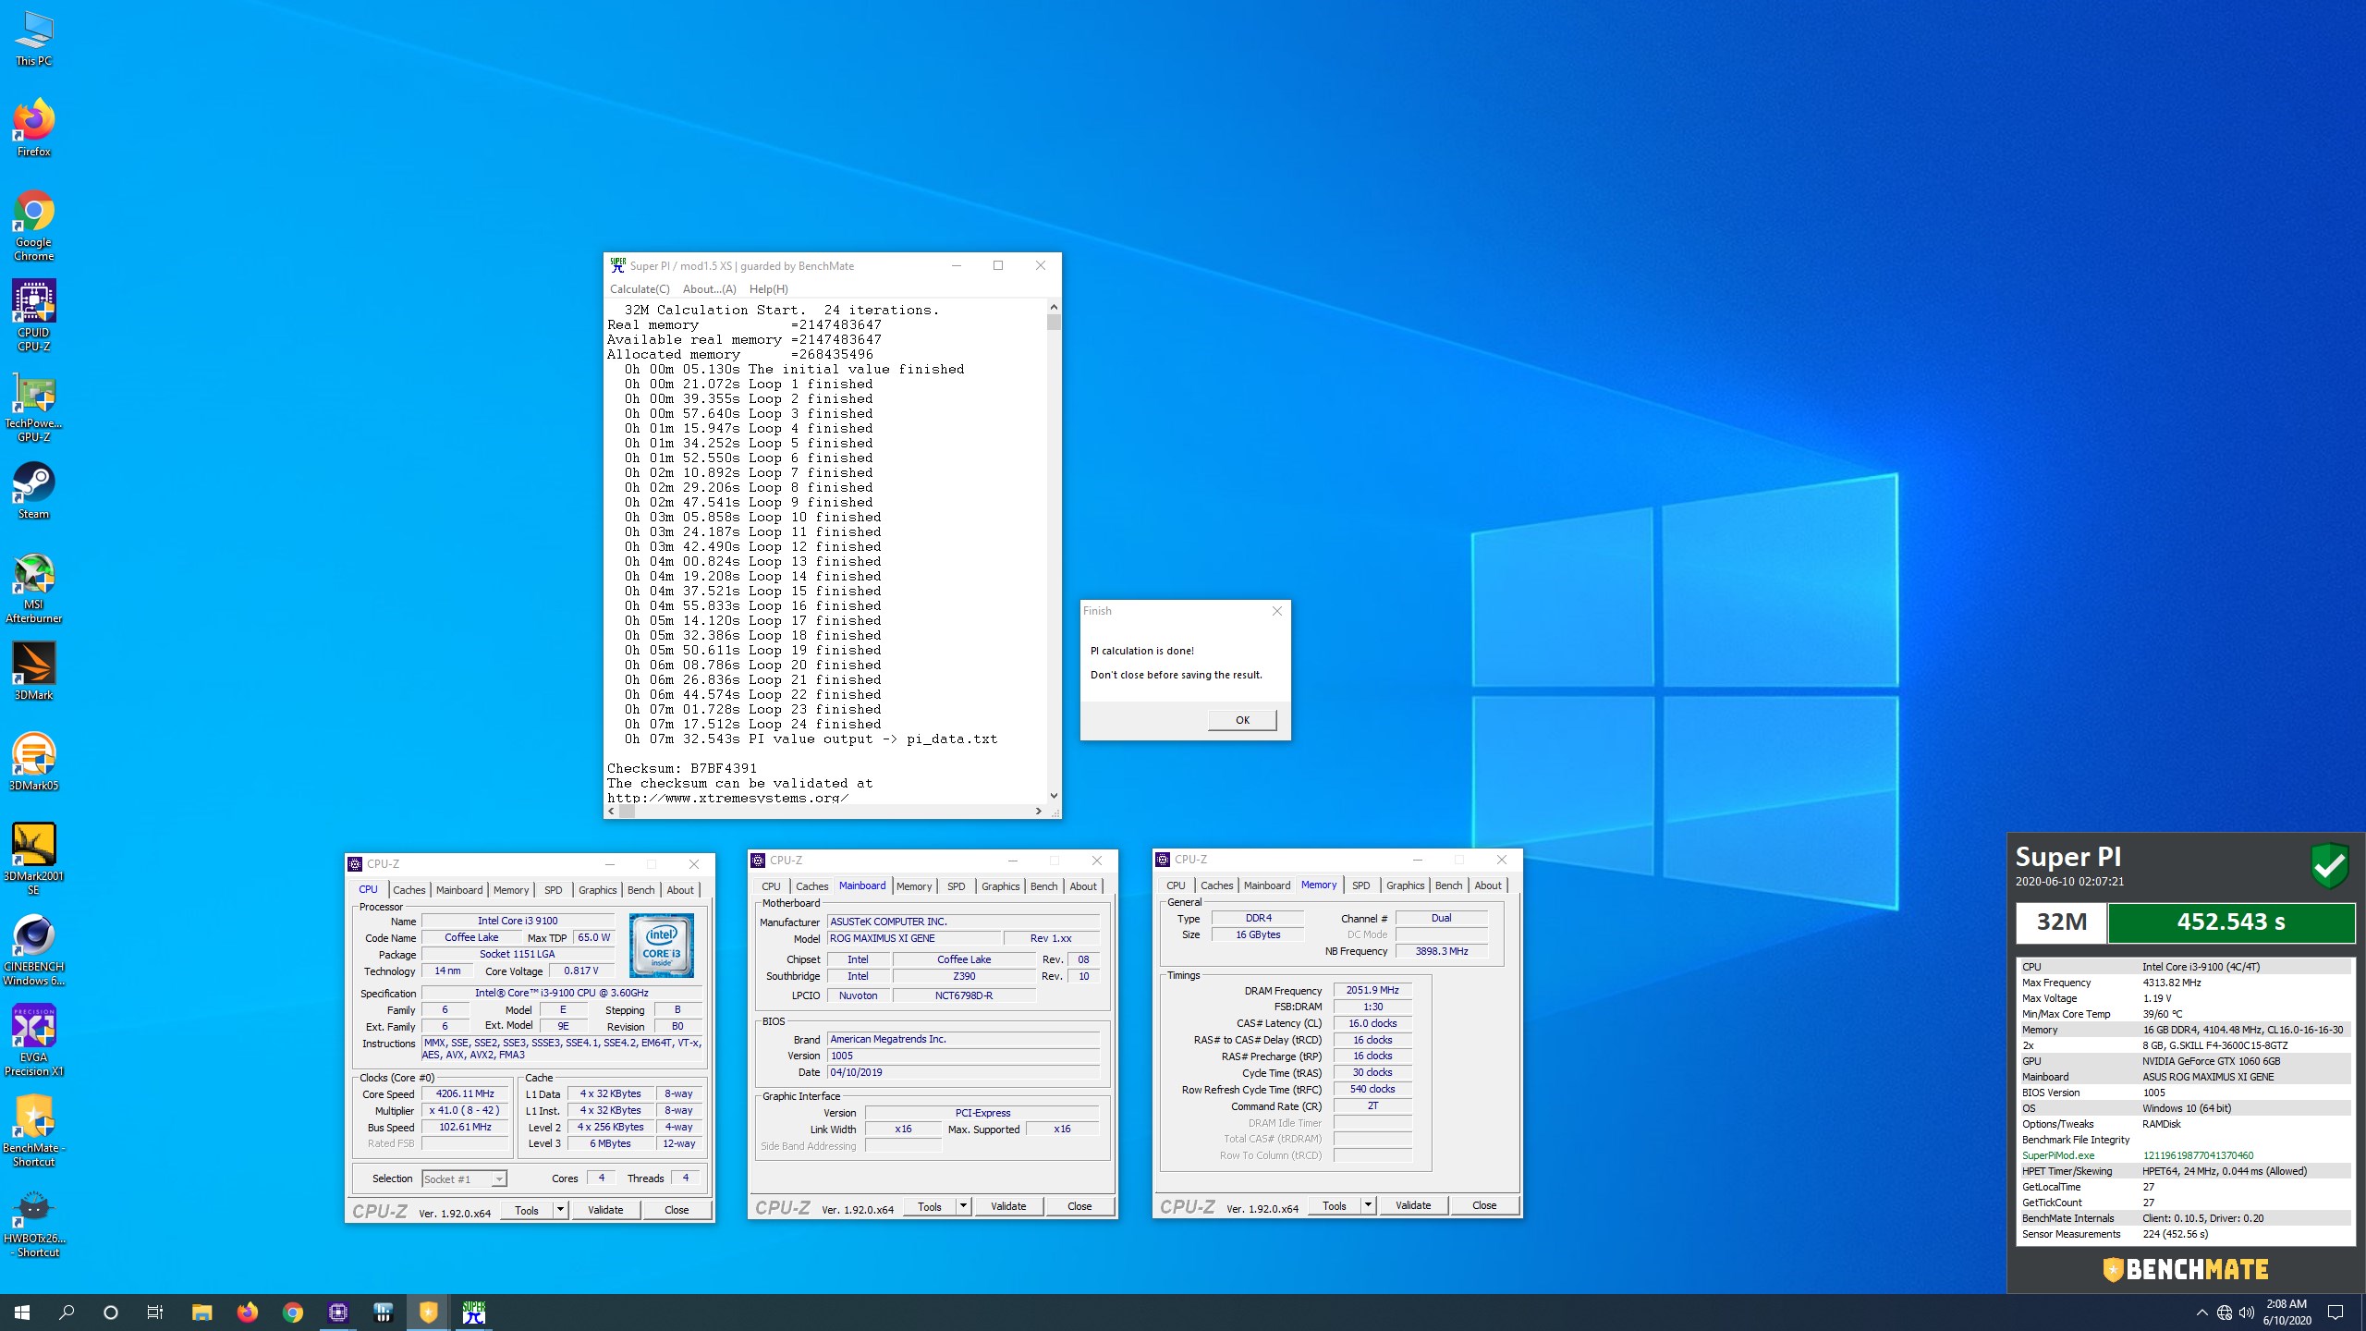Open network status in system tray
Screen dimensions: 2366x1331
(2225, 1313)
